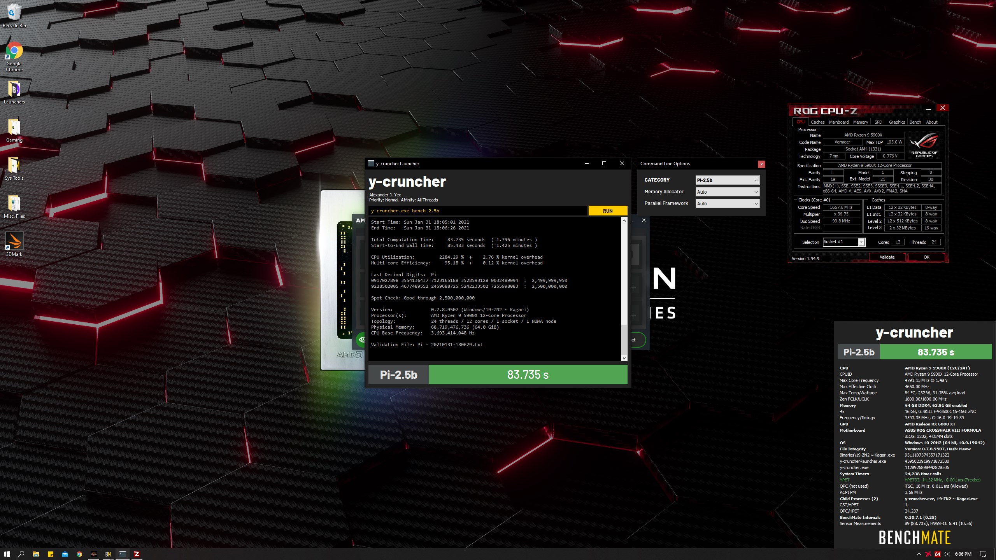The image size is (996, 560).
Task: Close the Command Line Options panel
Action: point(761,164)
